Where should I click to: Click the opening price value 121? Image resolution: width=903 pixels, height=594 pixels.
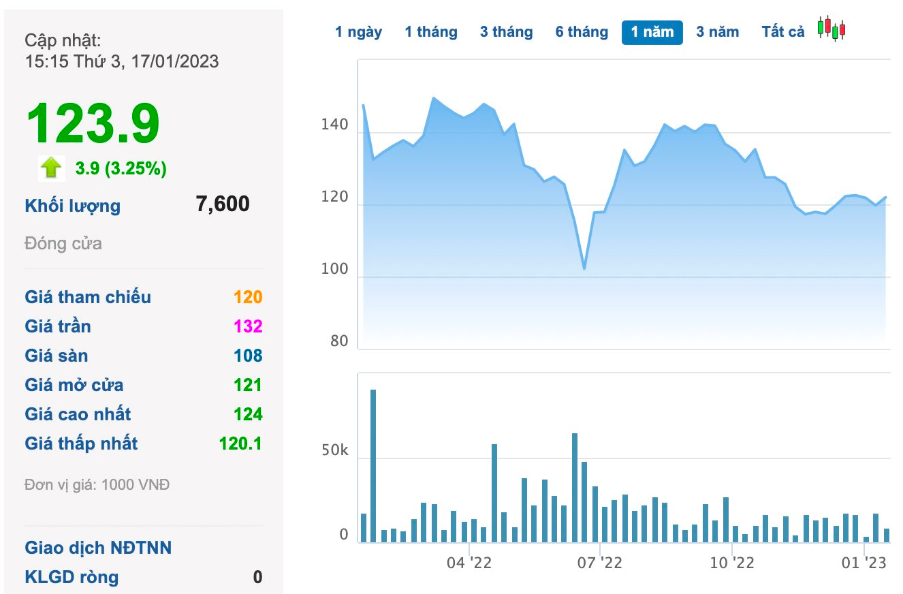coord(248,385)
